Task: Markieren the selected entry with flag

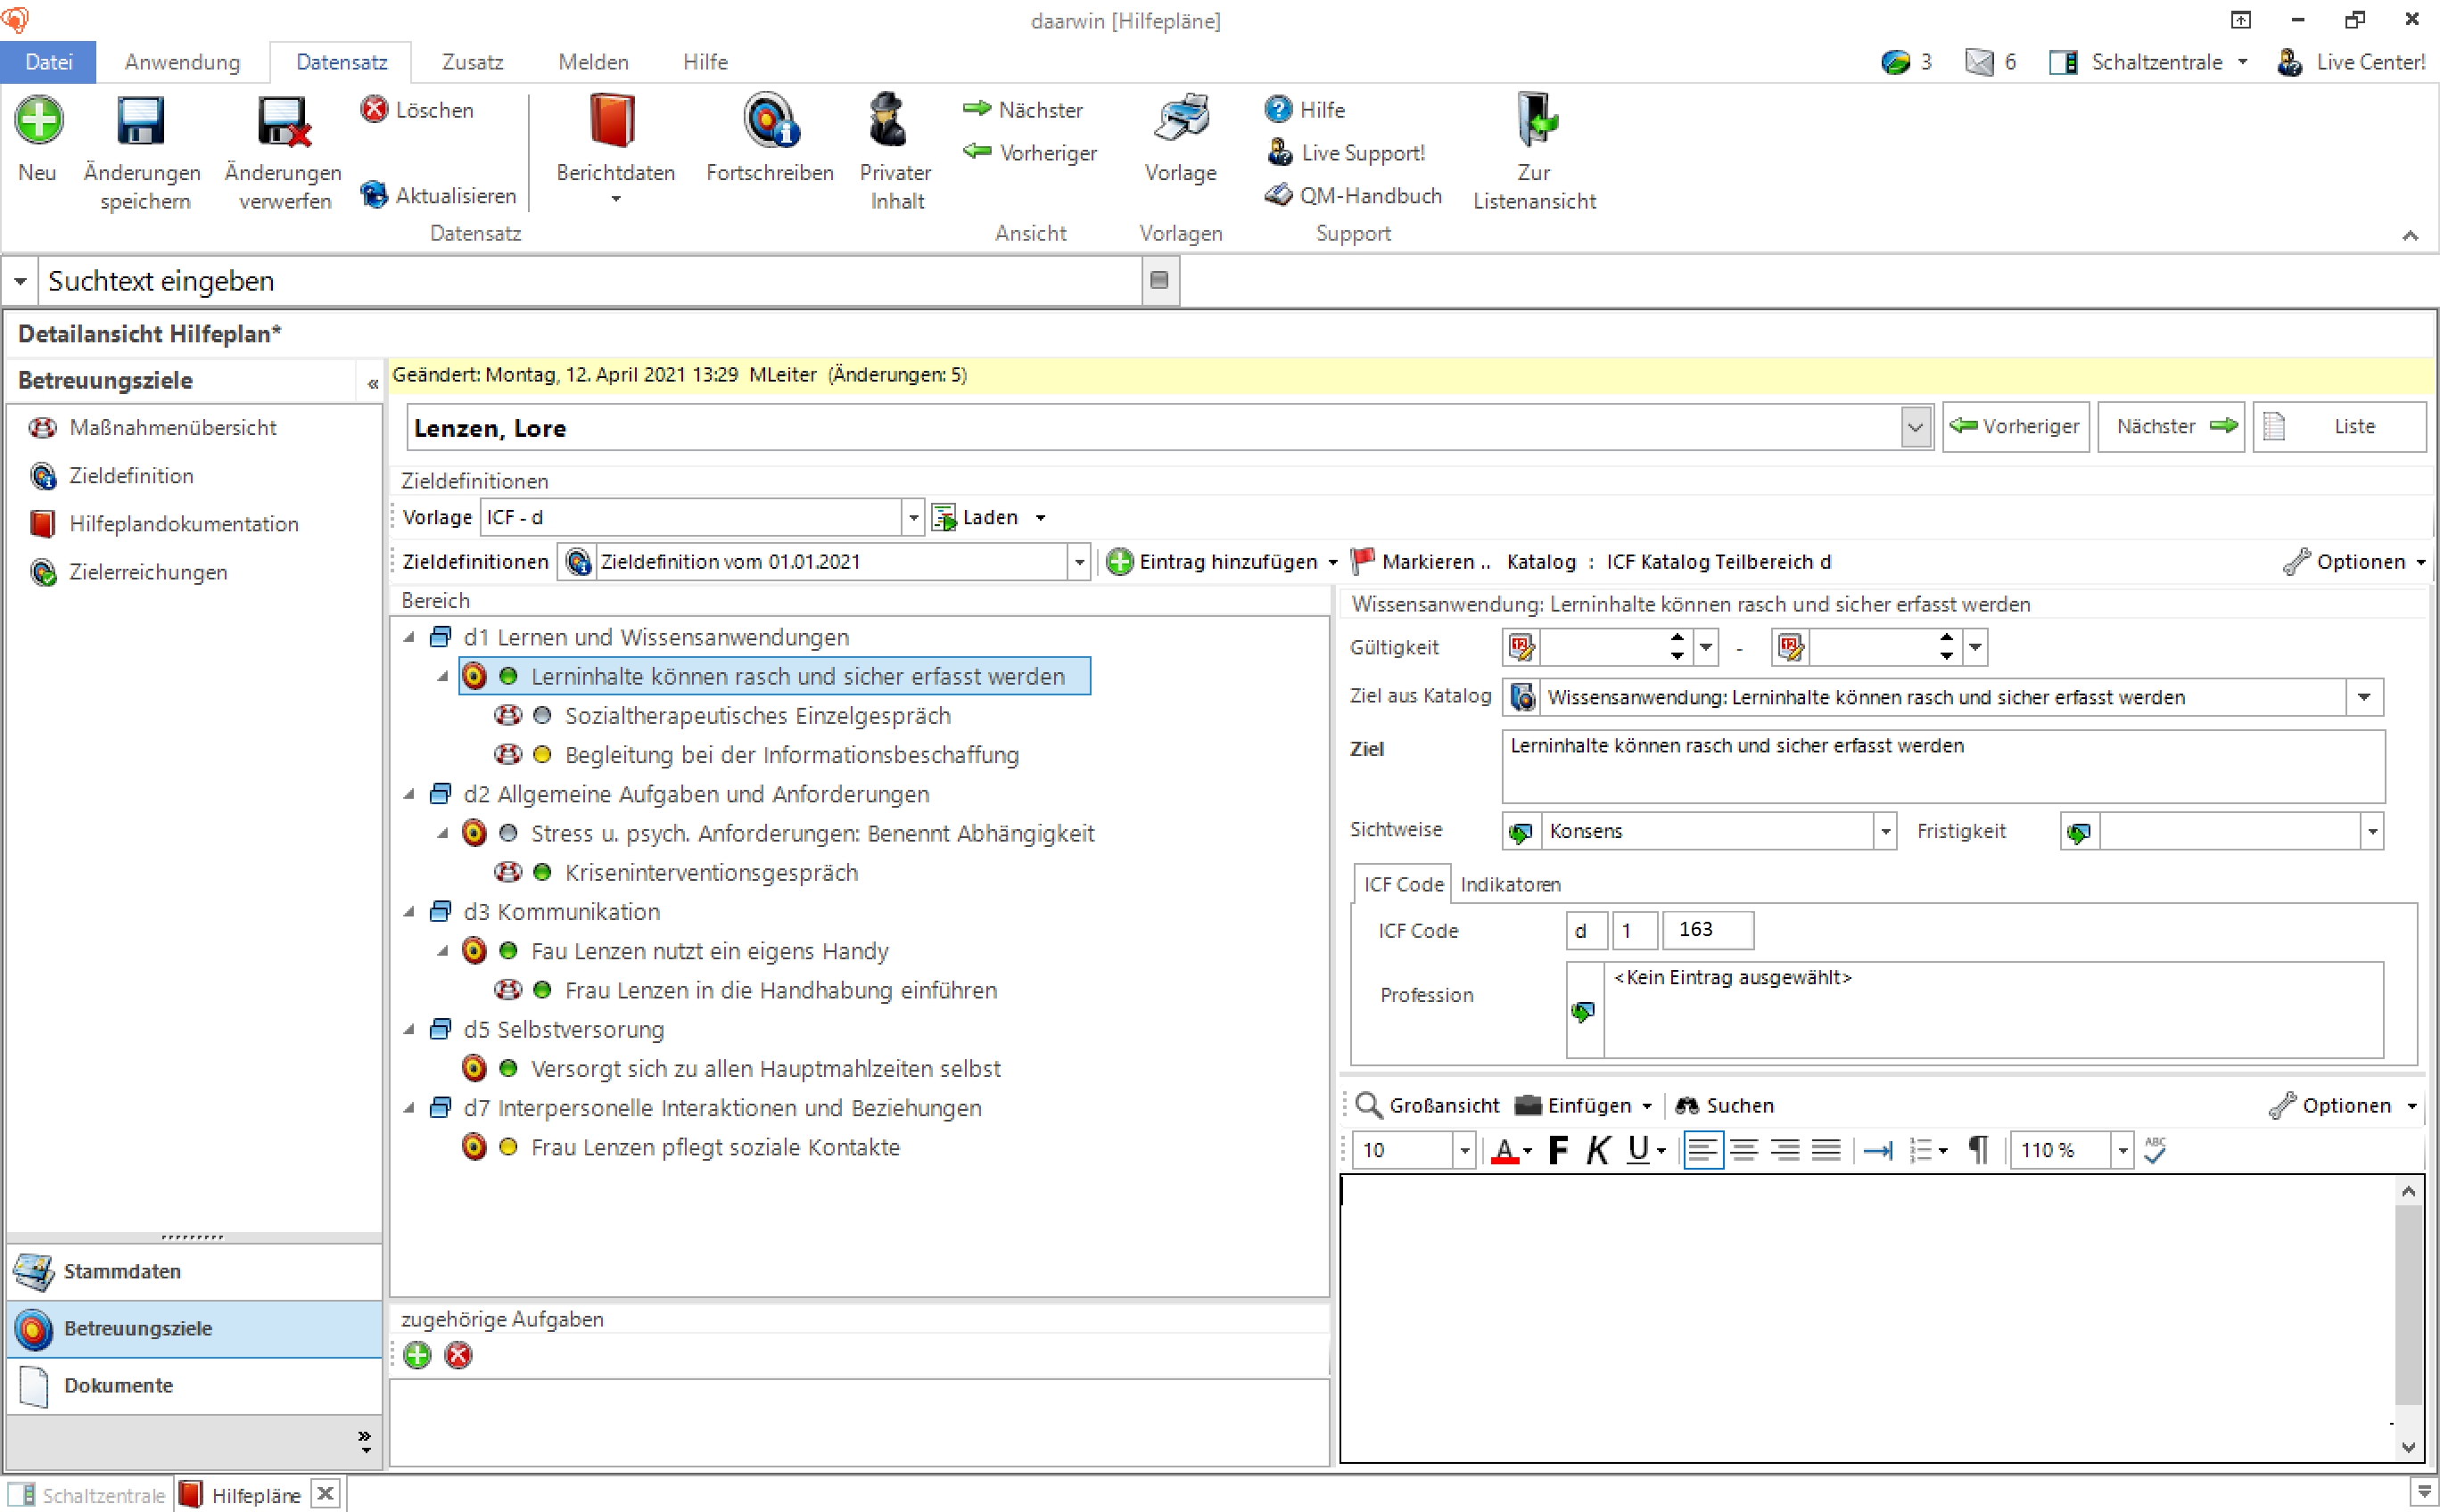Action: coord(1420,562)
